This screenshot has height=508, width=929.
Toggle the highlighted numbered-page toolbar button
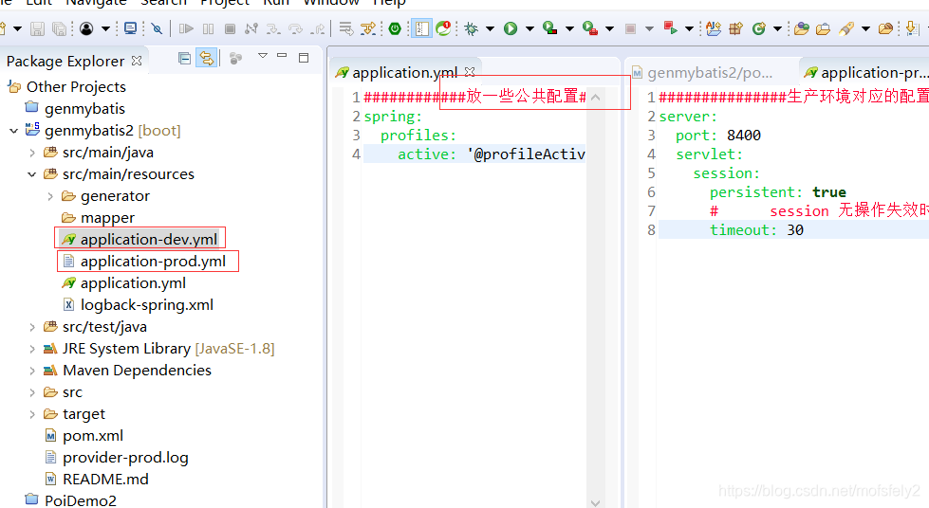click(421, 28)
